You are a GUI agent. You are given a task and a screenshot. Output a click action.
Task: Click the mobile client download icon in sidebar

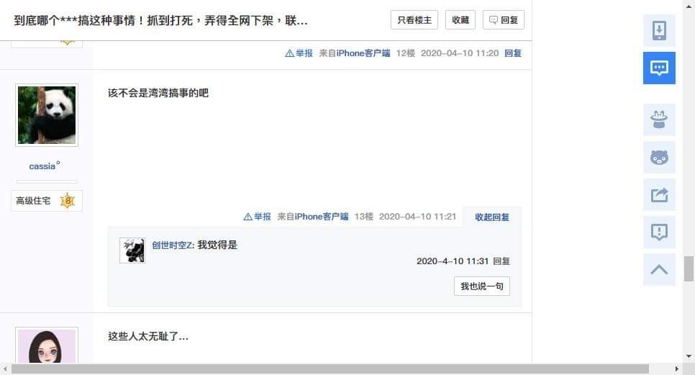pyautogui.click(x=659, y=30)
